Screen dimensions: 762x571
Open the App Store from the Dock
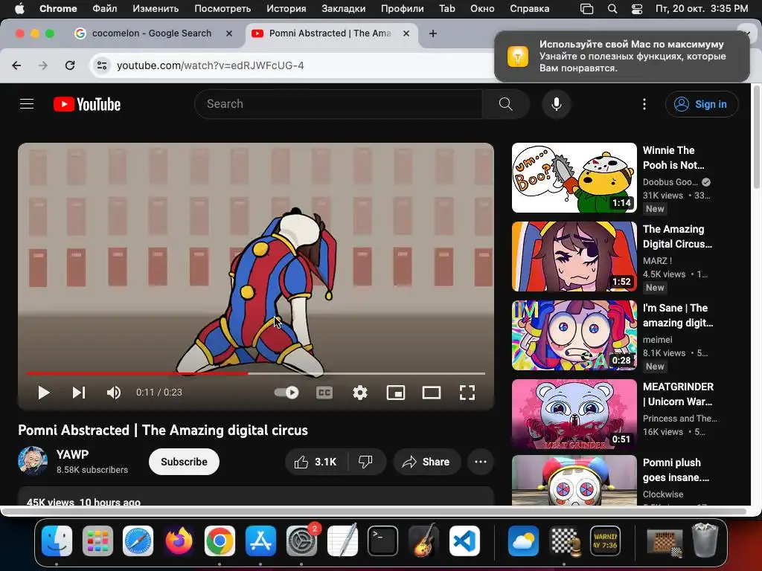[x=260, y=541]
